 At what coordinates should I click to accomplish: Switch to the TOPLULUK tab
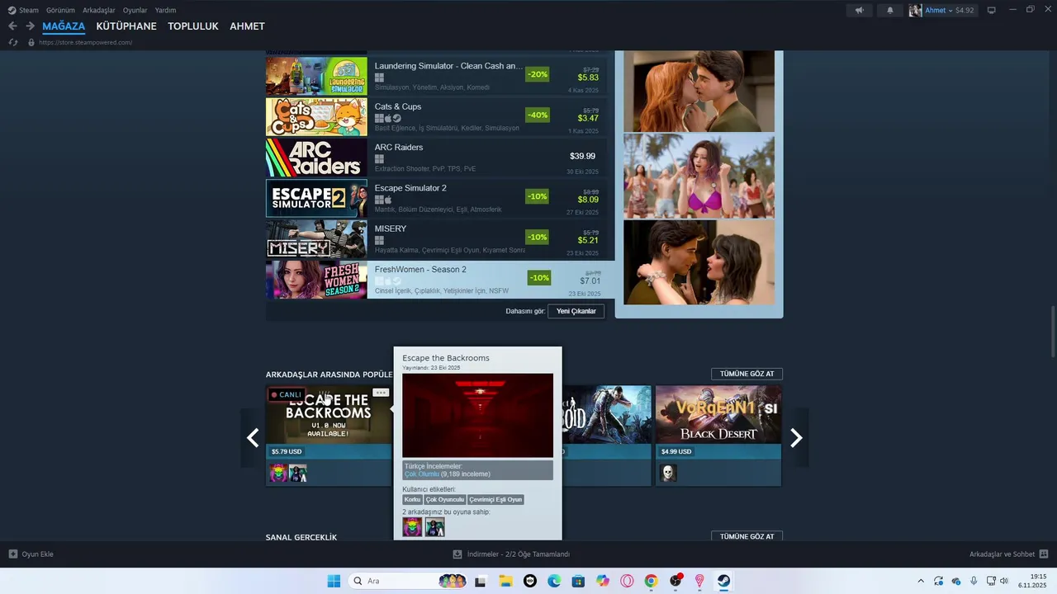tap(193, 26)
